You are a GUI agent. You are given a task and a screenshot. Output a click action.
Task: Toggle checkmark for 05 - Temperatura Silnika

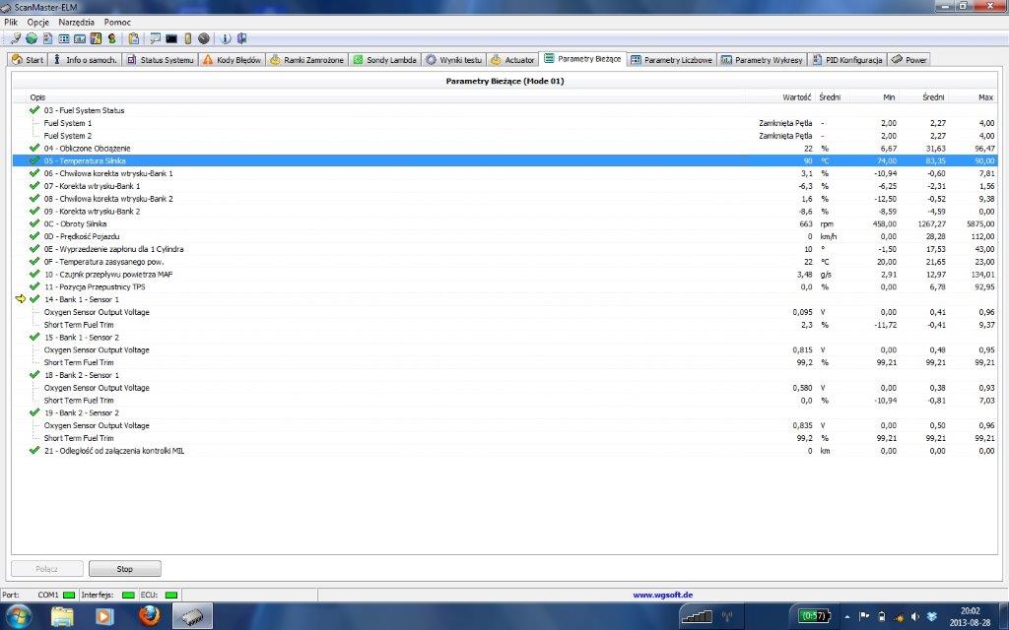pyautogui.click(x=34, y=160)
